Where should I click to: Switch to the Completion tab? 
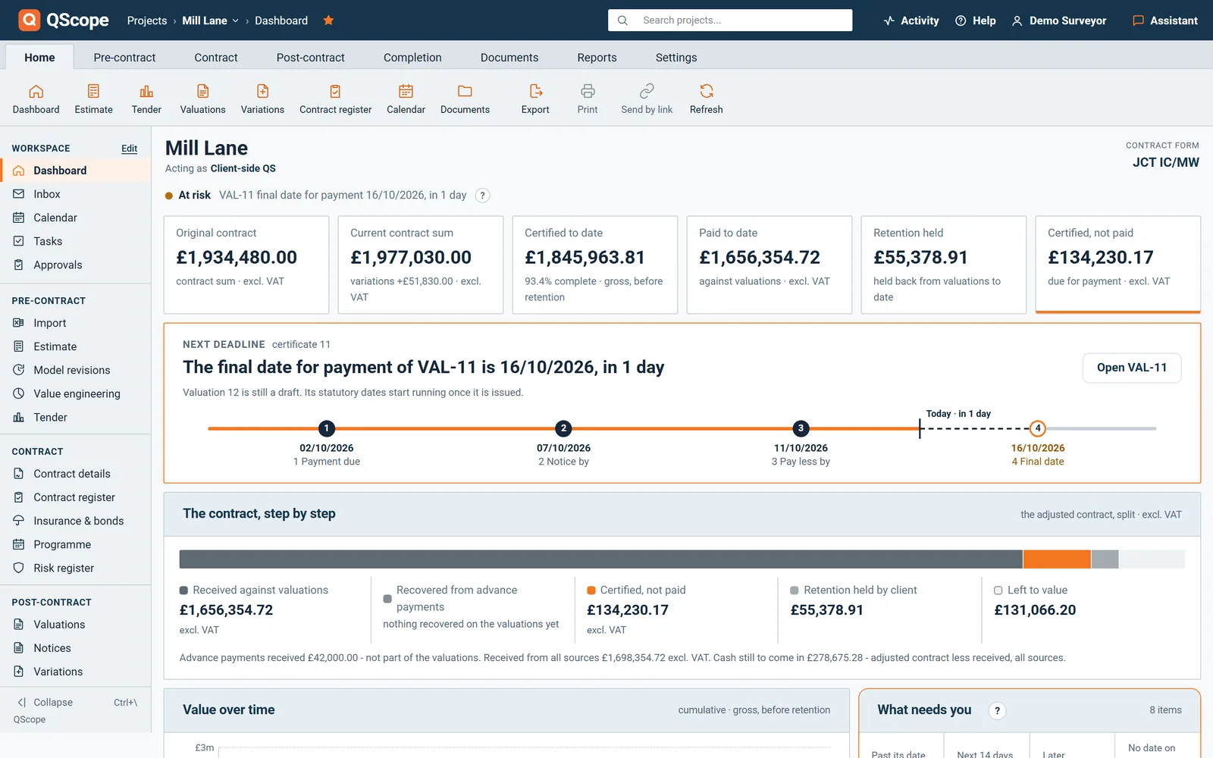(x=412, y=58)
